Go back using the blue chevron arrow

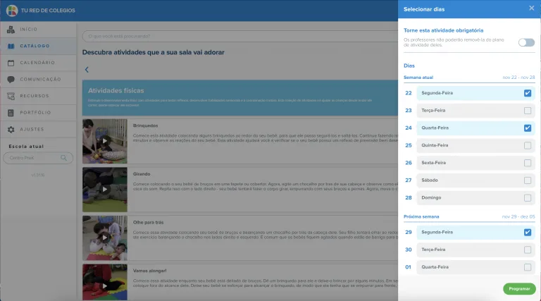(87, 70)
